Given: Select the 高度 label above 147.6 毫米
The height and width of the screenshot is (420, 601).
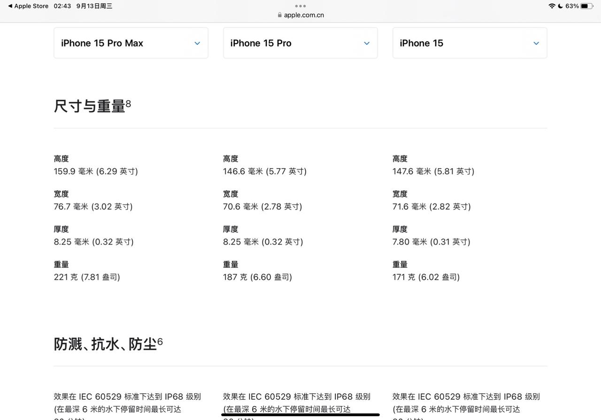Looking at the screenshot, I should tap(400, 159).
